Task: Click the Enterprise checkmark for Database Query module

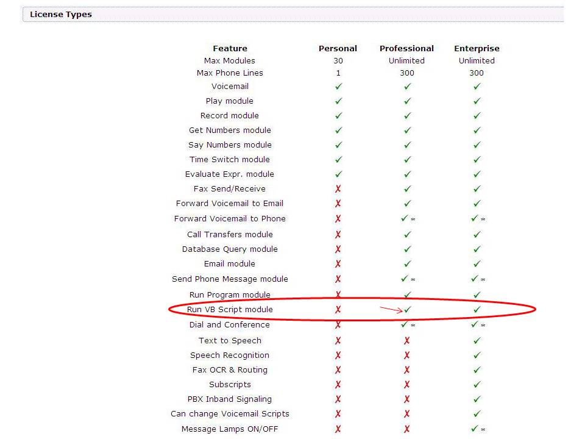Action: coord(477,249)
